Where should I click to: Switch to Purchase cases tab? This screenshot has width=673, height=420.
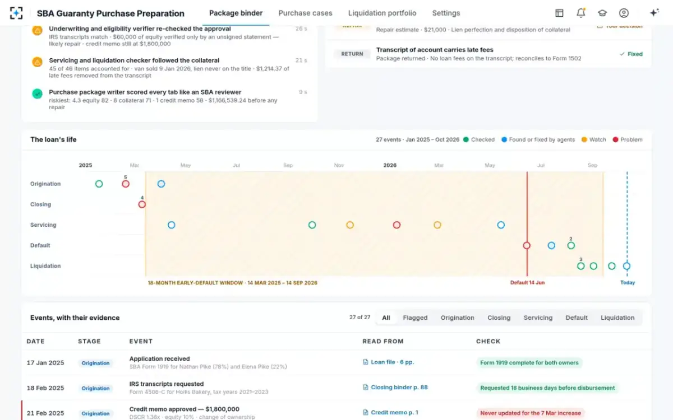(x=305, y=13)
